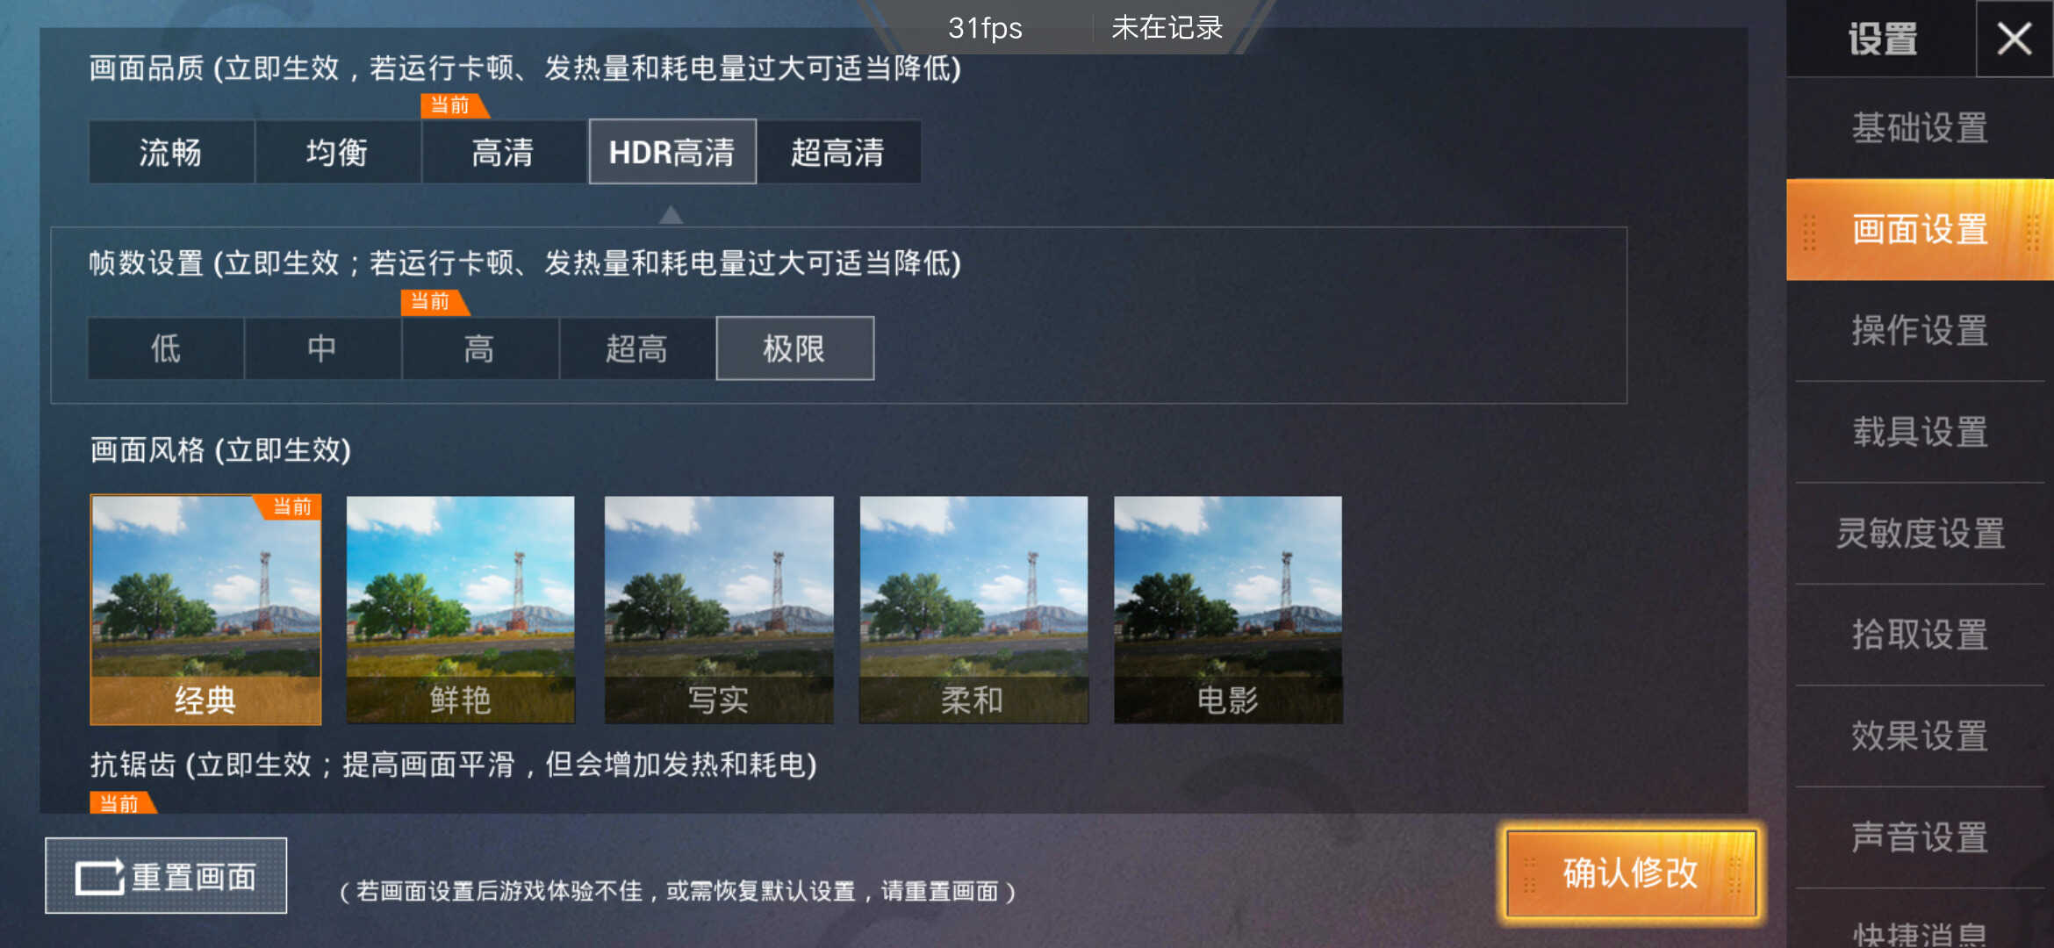Close settings with the X icon
This screenshot has width=2054, height=948.
coord(2014,39)
